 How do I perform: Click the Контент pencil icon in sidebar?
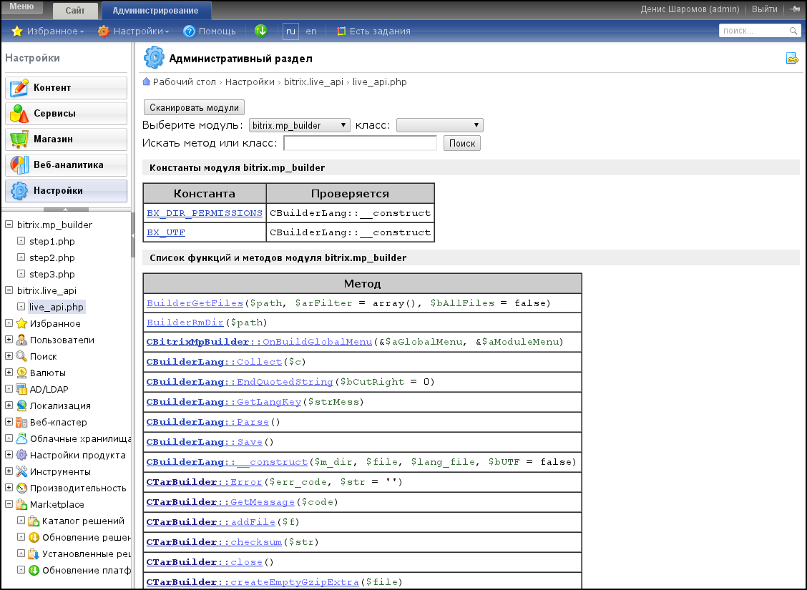(19, 87)
